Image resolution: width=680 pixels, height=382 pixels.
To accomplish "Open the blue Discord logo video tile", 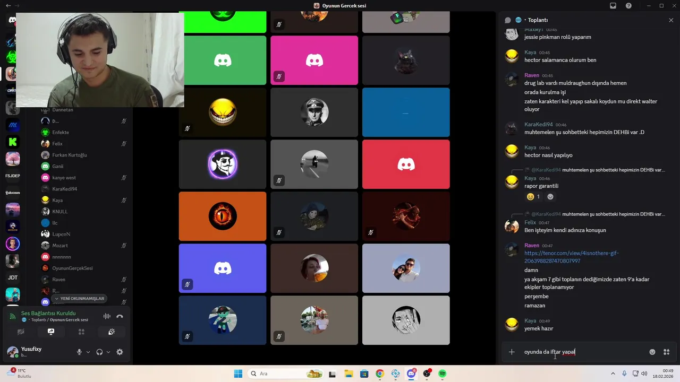I will pyautogui.click(x=223, y=268).
